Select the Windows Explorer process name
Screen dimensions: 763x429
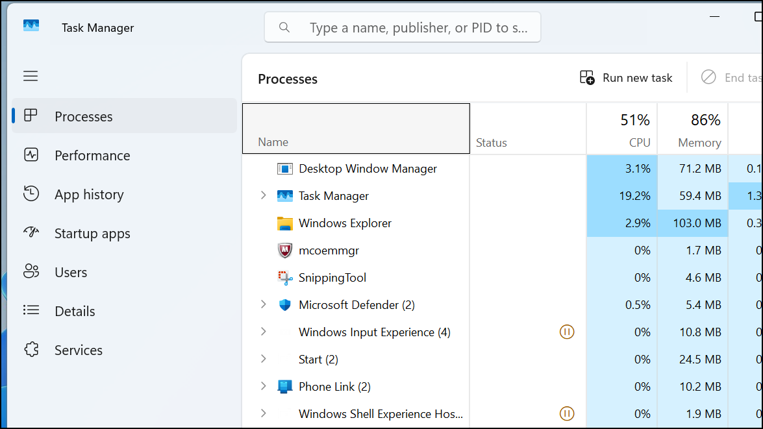point(345,223)
